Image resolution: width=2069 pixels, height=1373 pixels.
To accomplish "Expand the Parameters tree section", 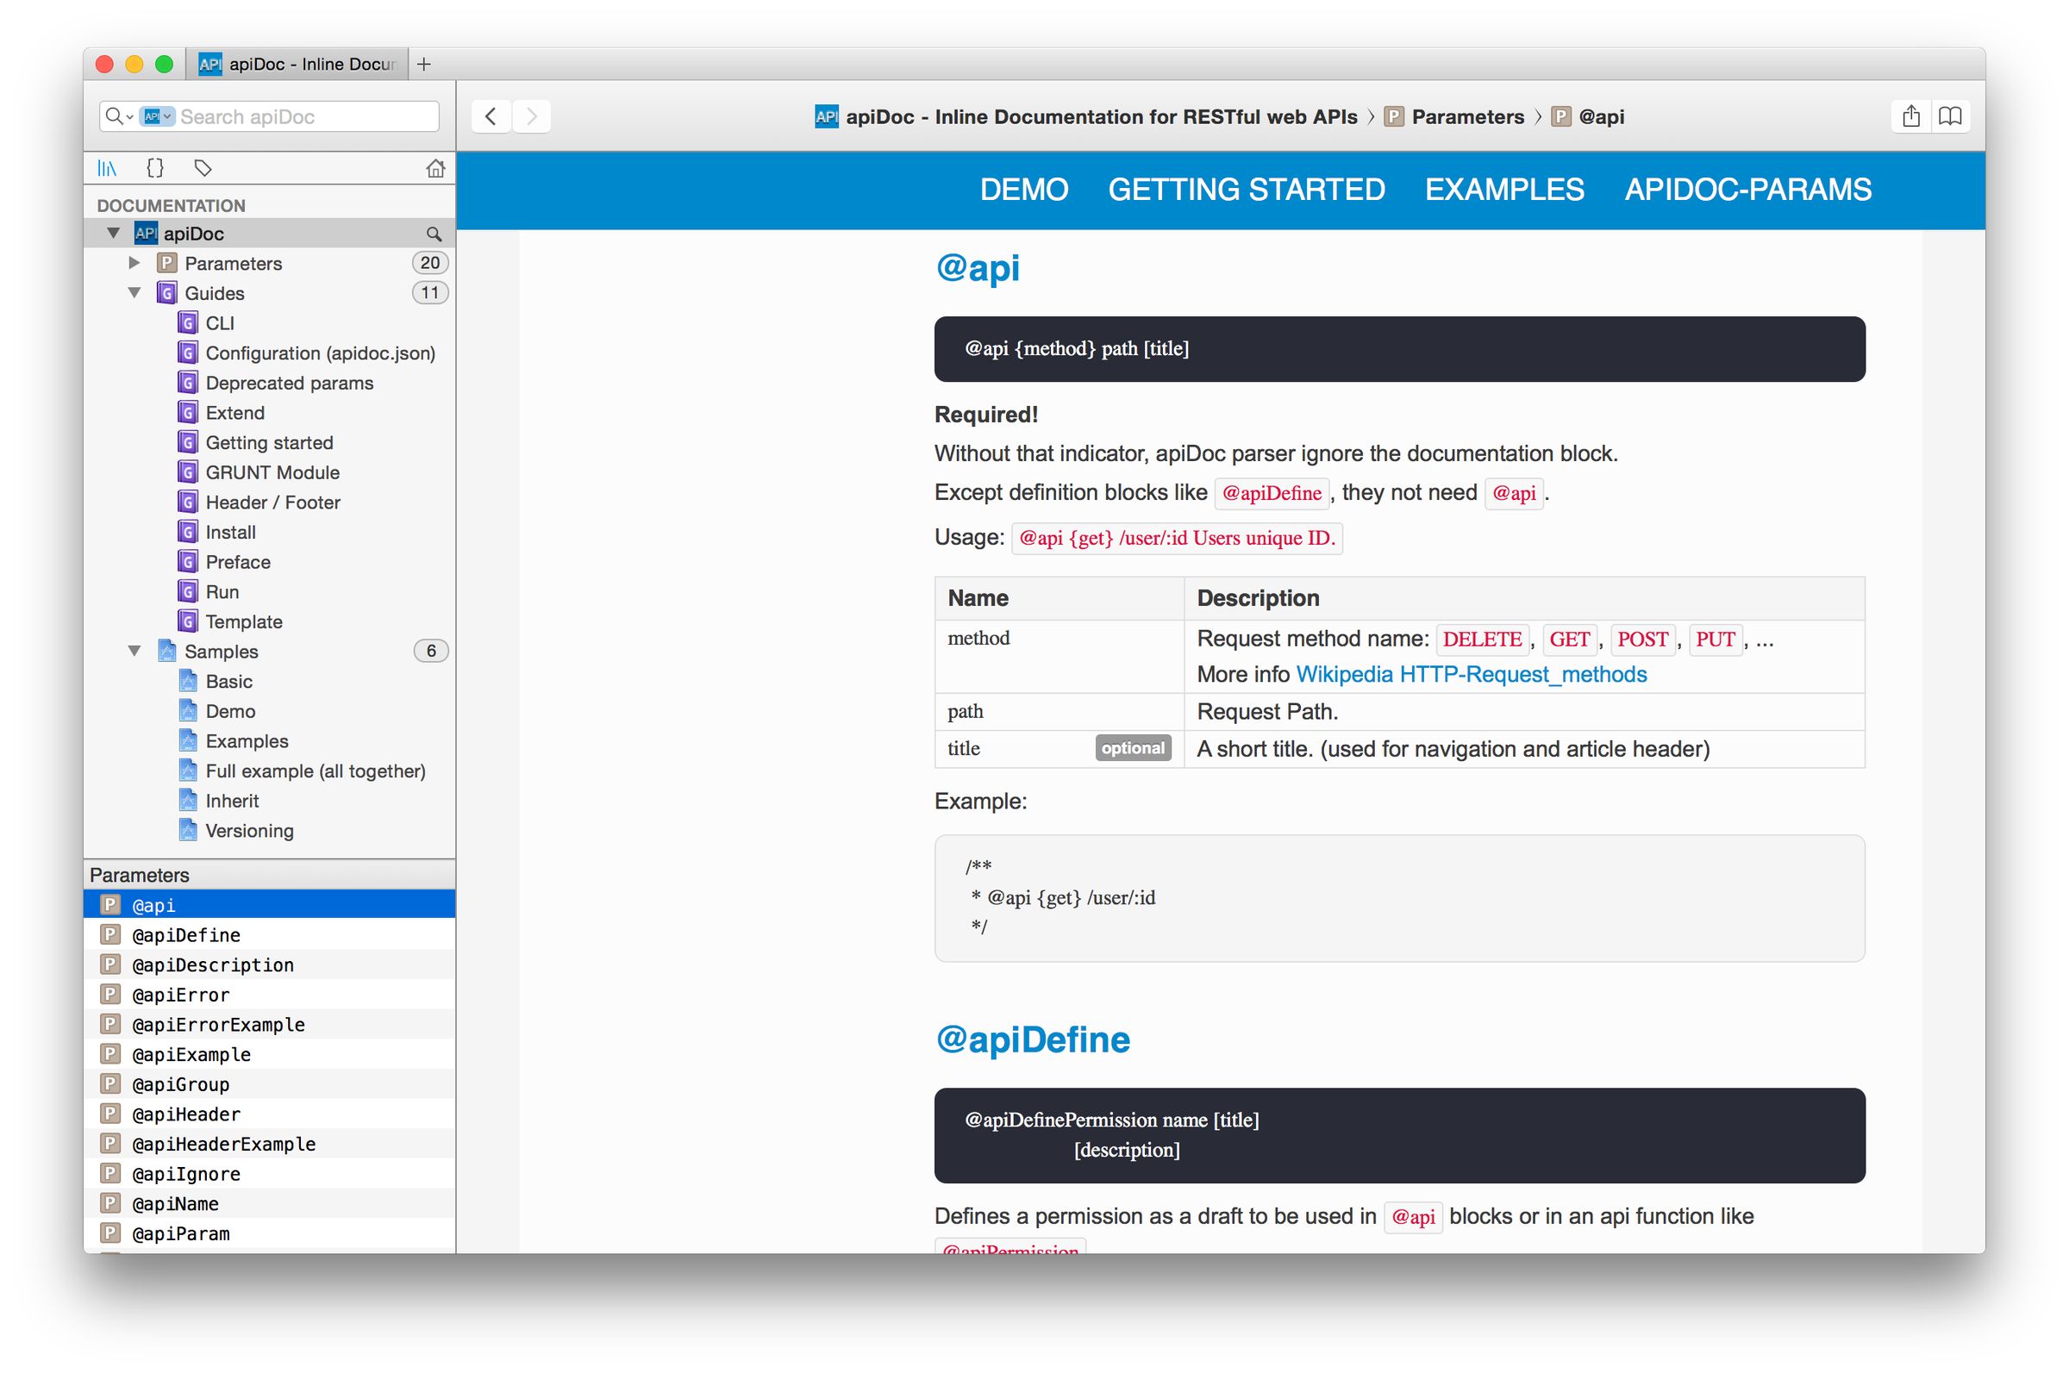I will pos(134,263).
